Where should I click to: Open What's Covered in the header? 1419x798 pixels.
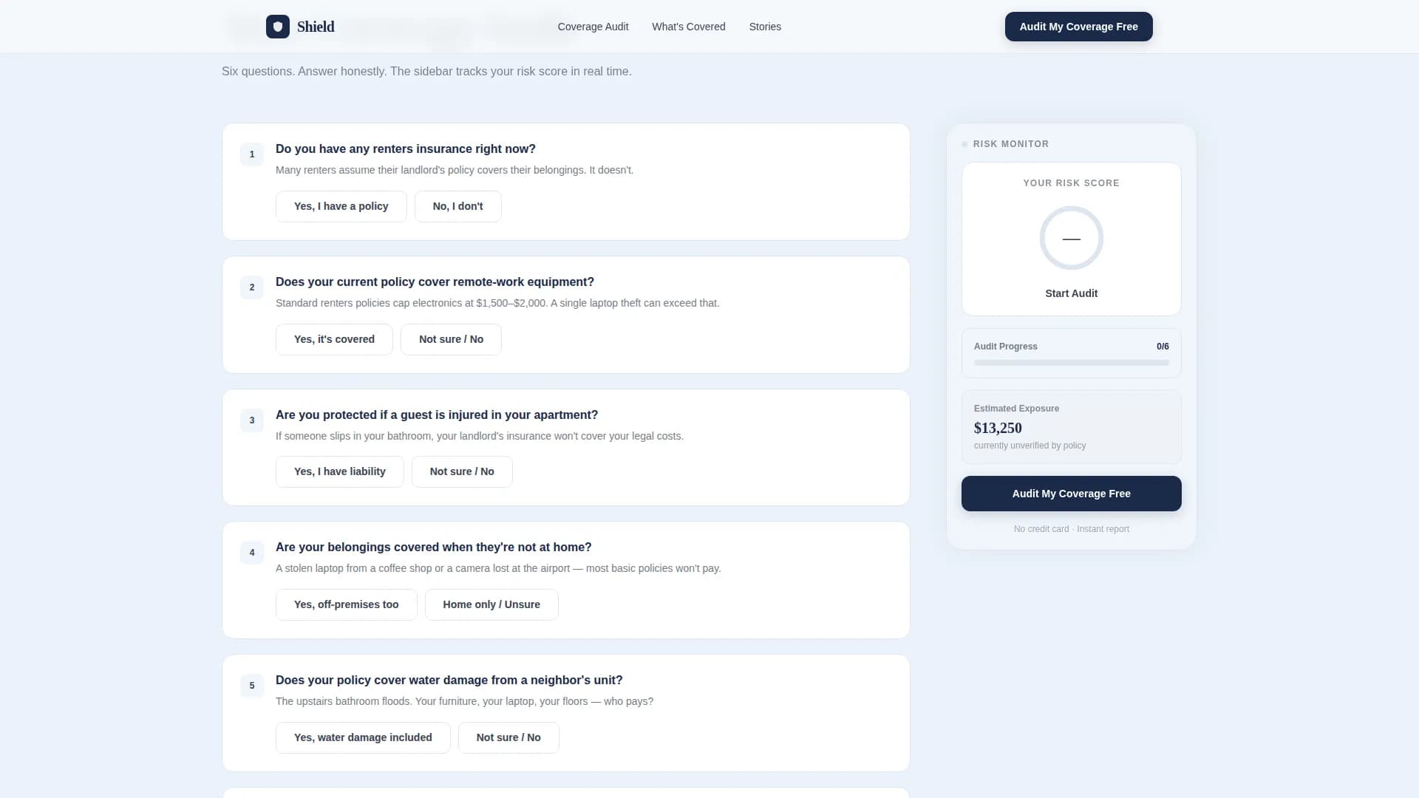688,27
